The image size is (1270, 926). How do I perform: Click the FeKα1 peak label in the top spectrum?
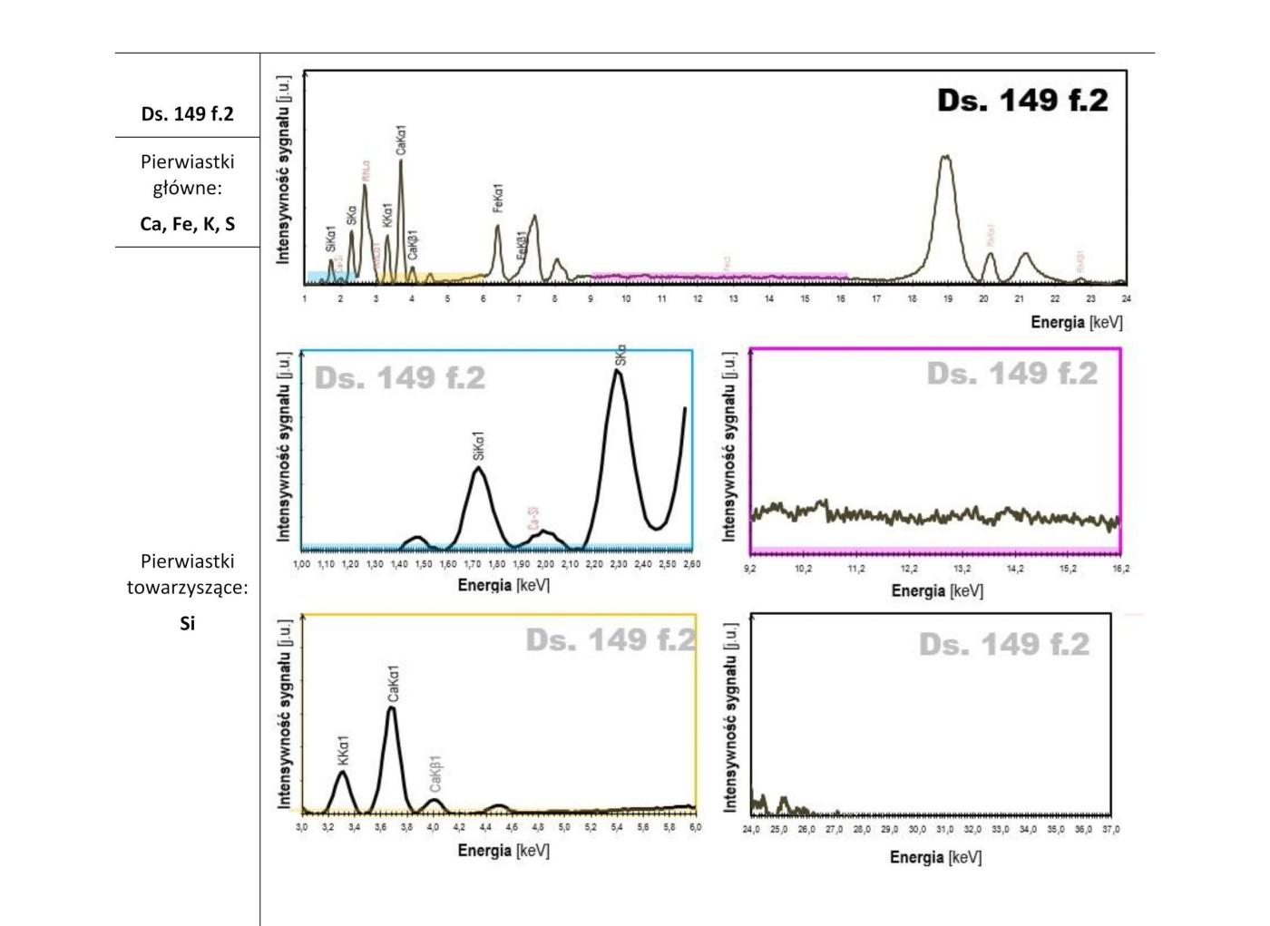[498, 199]
